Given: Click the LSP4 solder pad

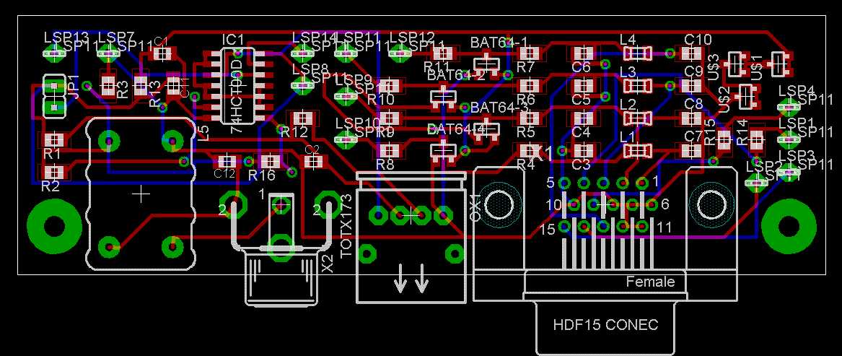Looking at the screenshot, I should pyautogui.click(x=788, y=107).
